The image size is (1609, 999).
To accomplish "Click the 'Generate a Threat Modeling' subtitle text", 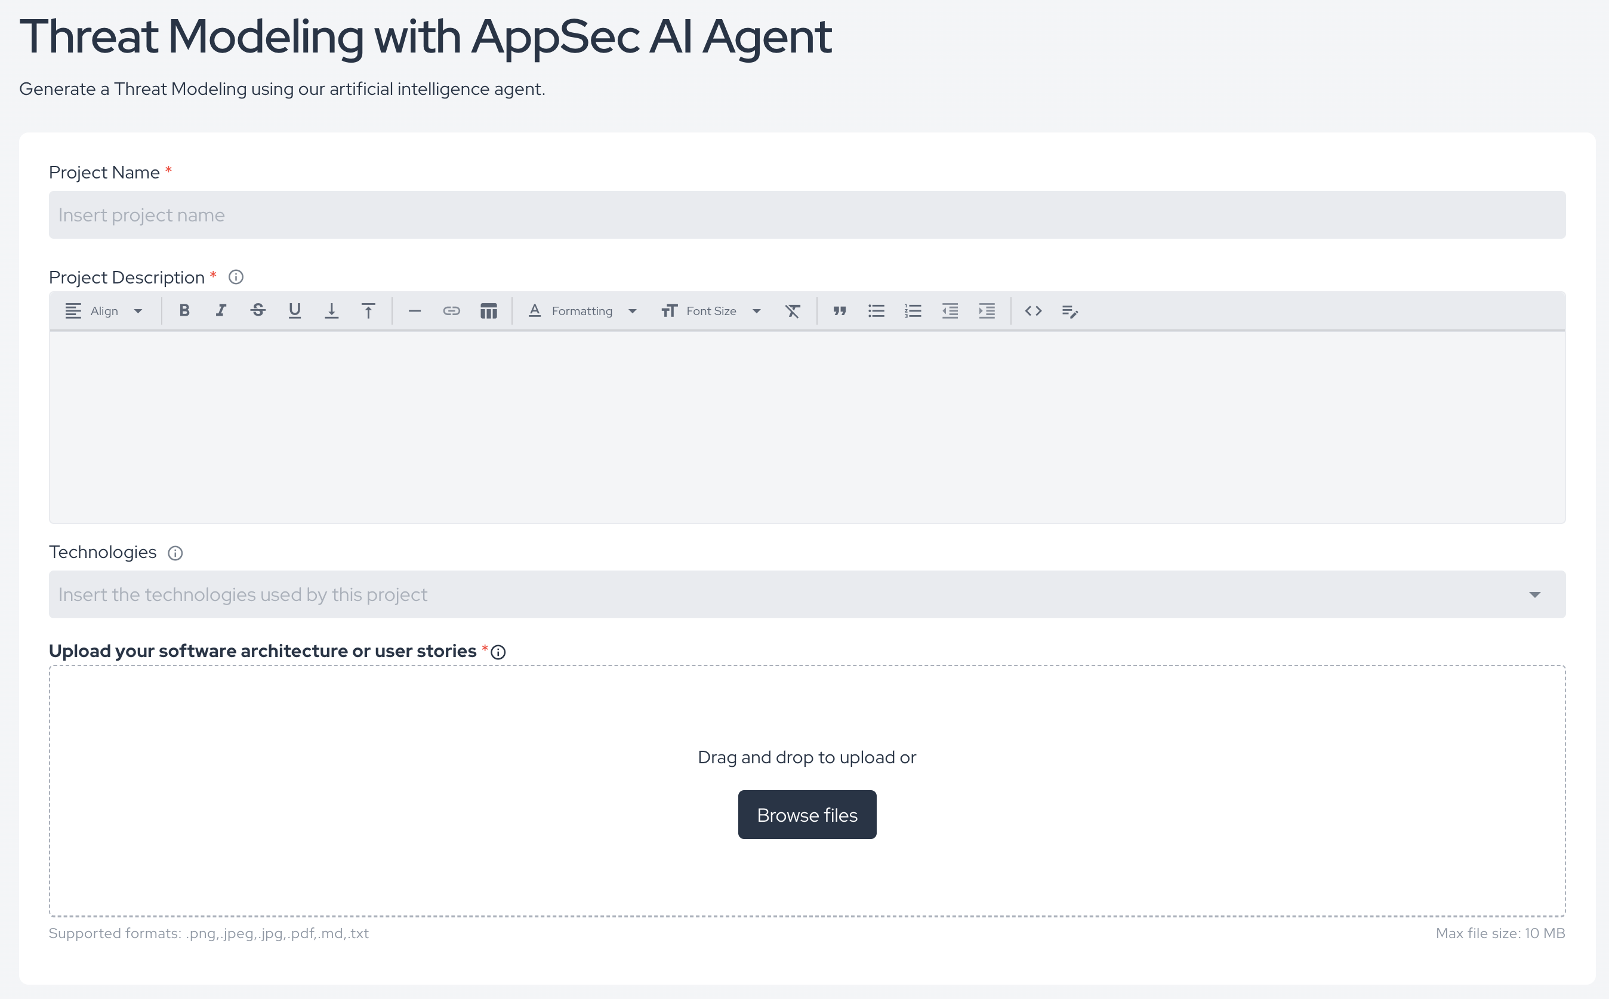I will click(x=282, y=89).
